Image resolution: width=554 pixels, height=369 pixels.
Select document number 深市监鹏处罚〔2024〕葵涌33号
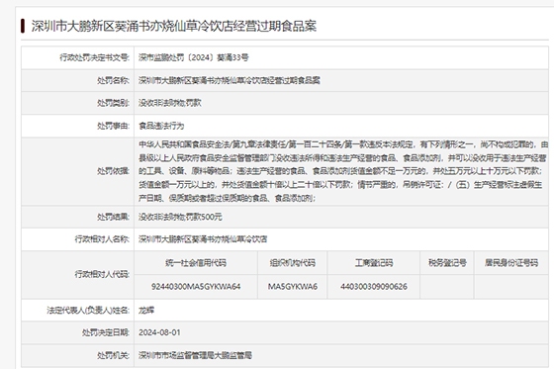tap(194, 57)
